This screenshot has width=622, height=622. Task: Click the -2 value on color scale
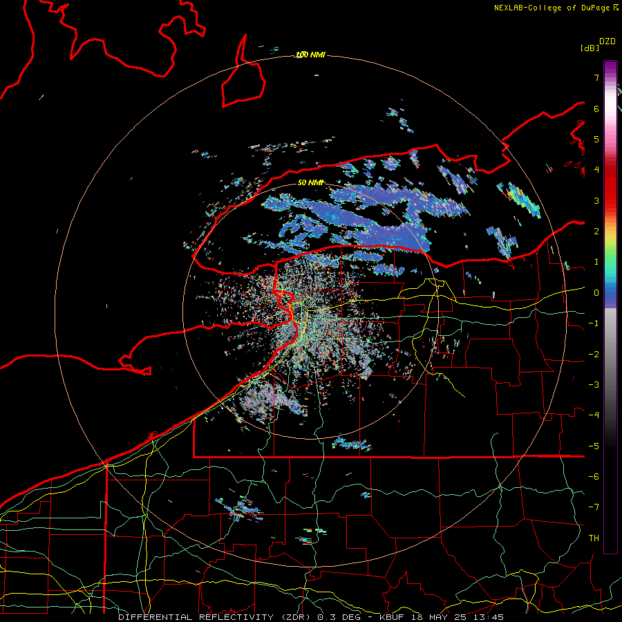(x=594, y=355)
